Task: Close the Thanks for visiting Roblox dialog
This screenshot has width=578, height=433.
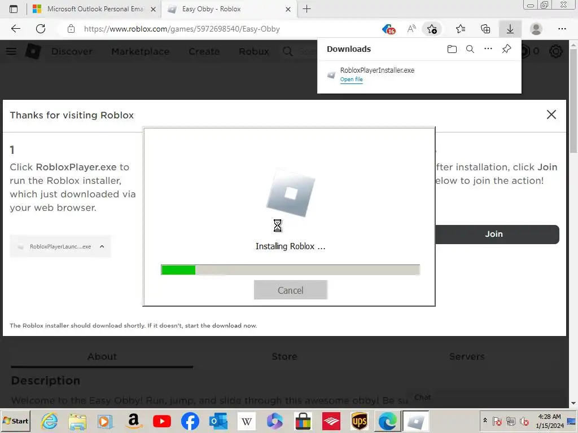Action: click(551, 114)
